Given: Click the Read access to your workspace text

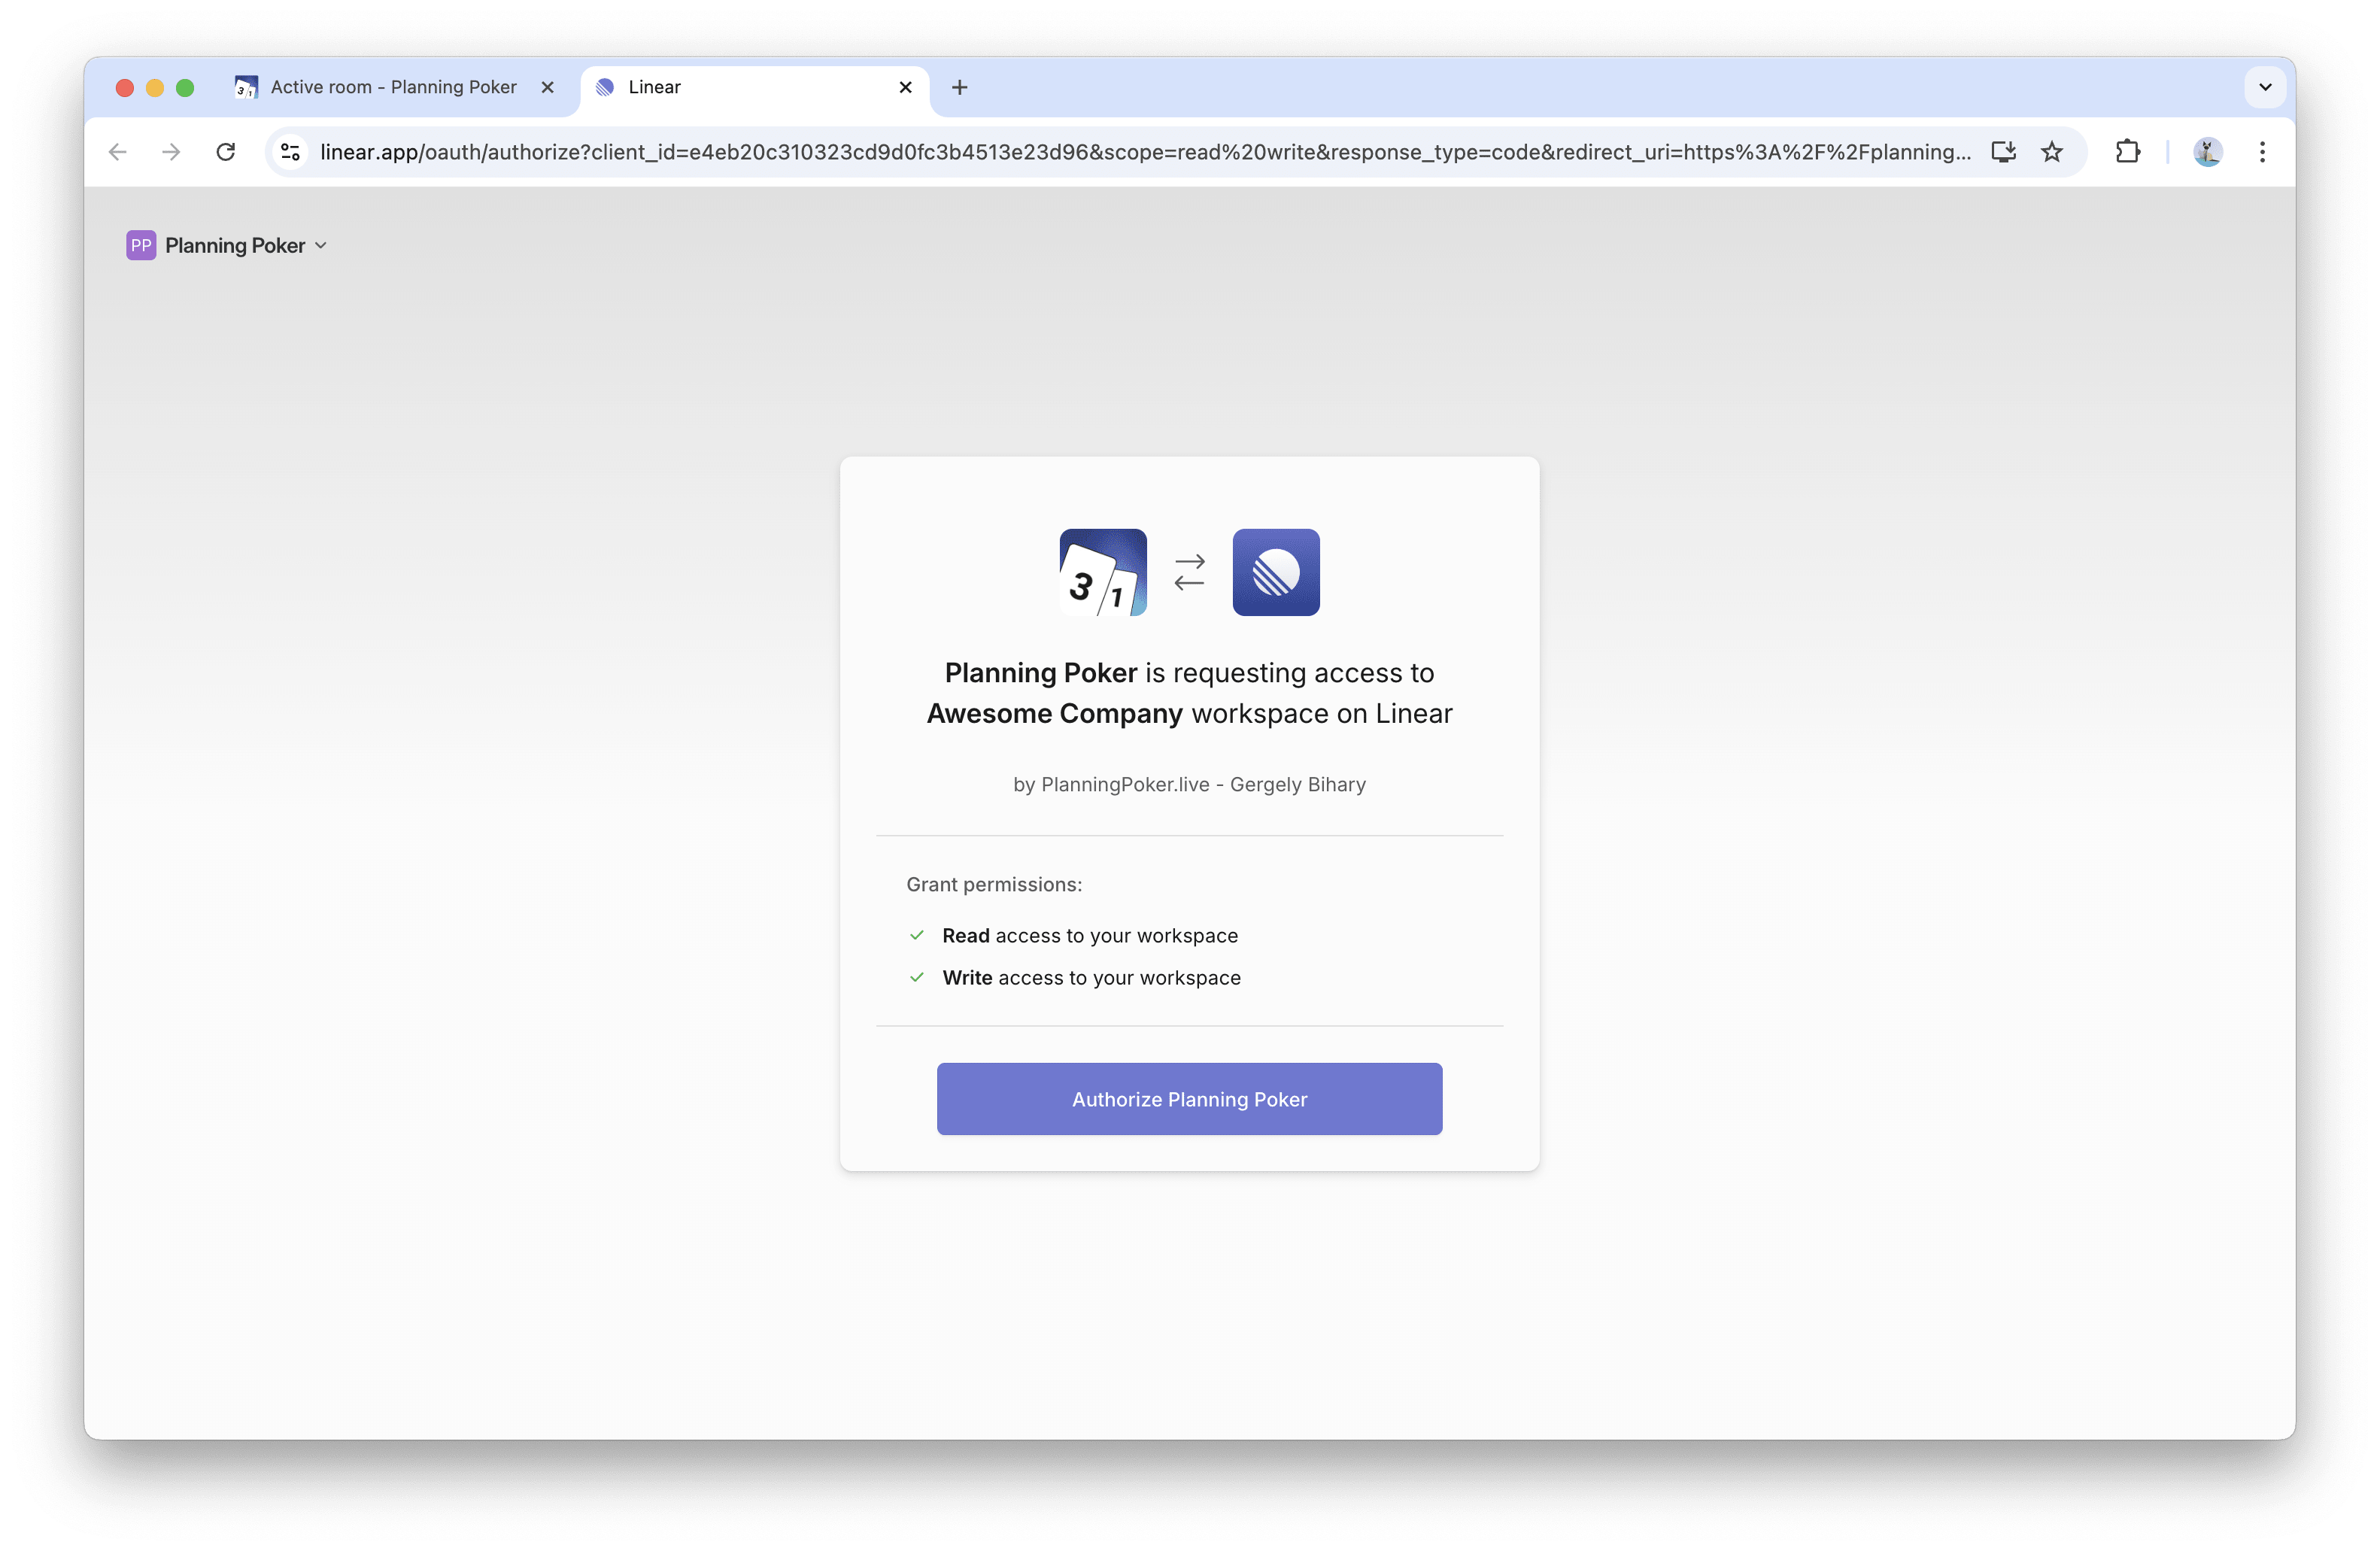Looking at the screenshot, I should [1090, 935].
